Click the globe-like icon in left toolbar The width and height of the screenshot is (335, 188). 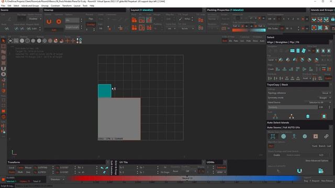click(4, 116)
